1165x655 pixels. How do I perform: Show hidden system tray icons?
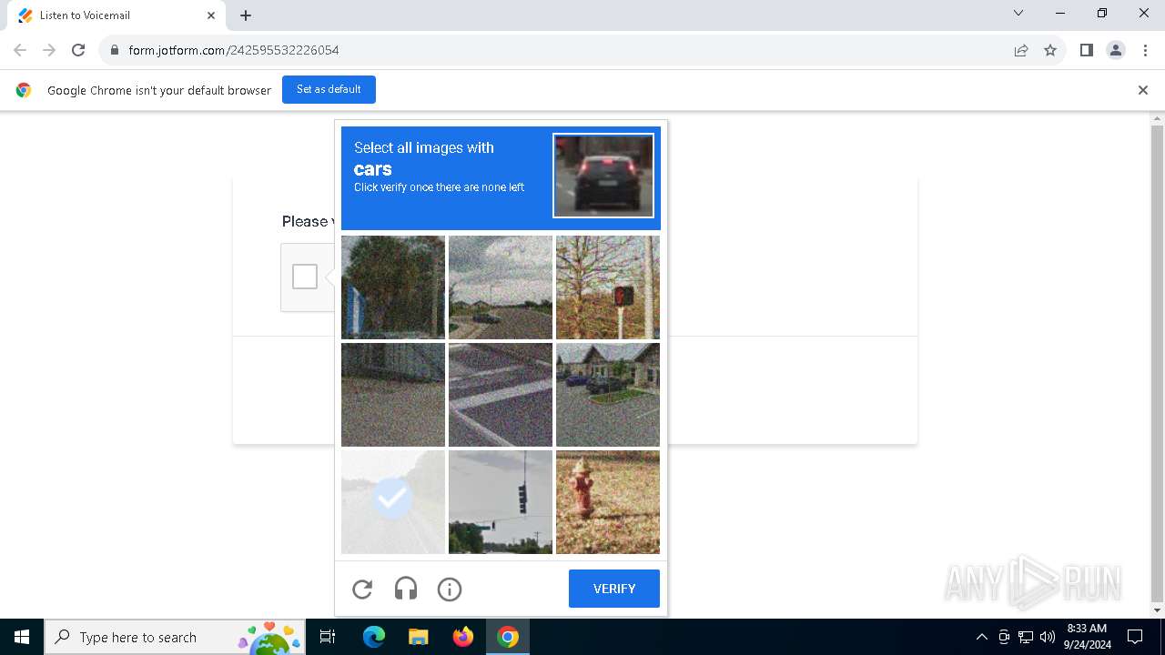pos(981,637)
